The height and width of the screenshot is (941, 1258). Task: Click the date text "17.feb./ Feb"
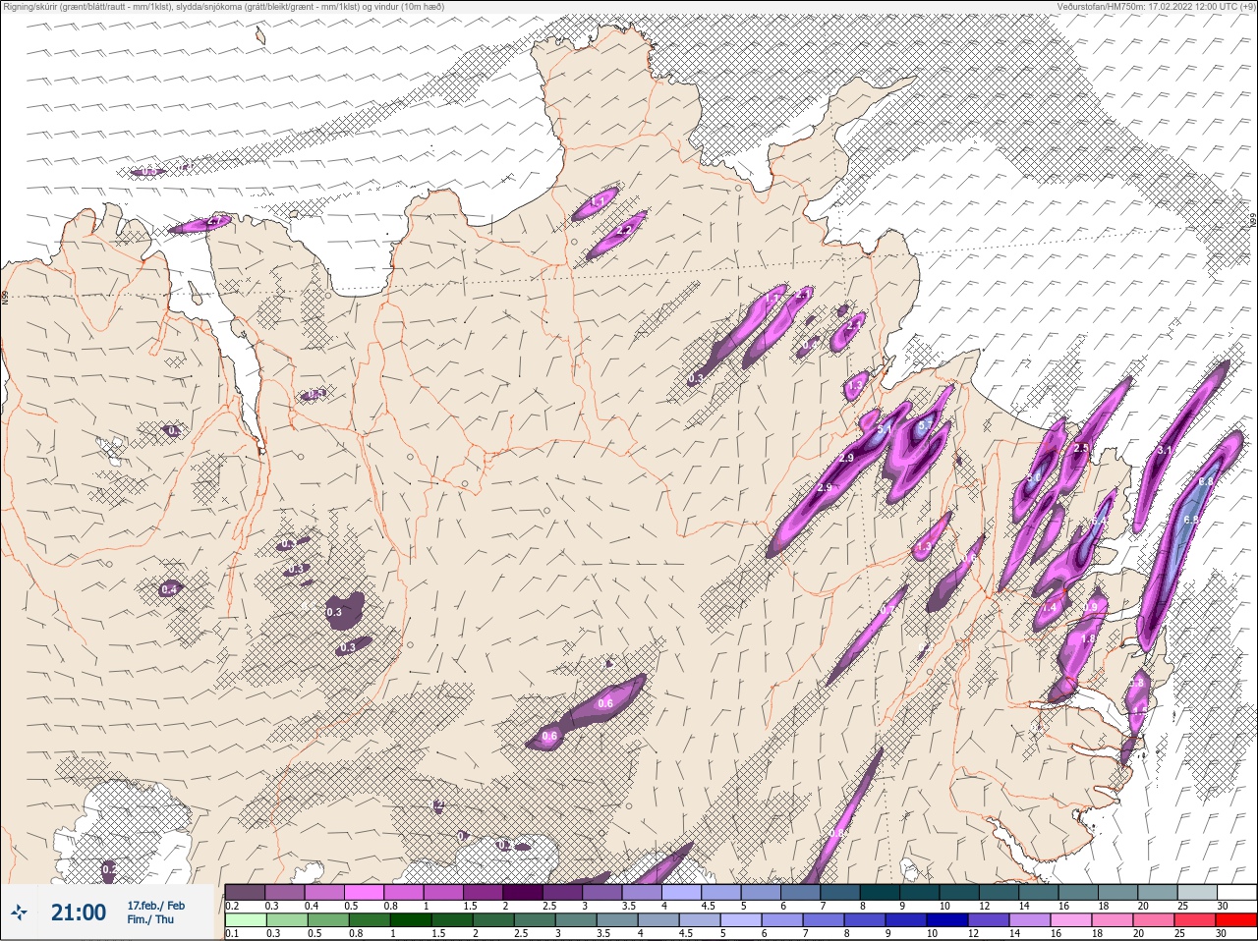pos(155,905)
